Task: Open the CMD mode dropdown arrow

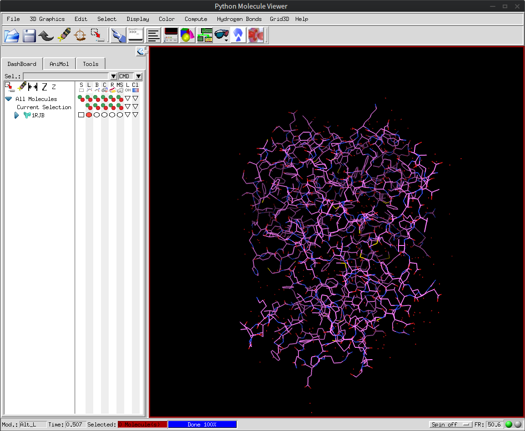Action: point(138,76)
